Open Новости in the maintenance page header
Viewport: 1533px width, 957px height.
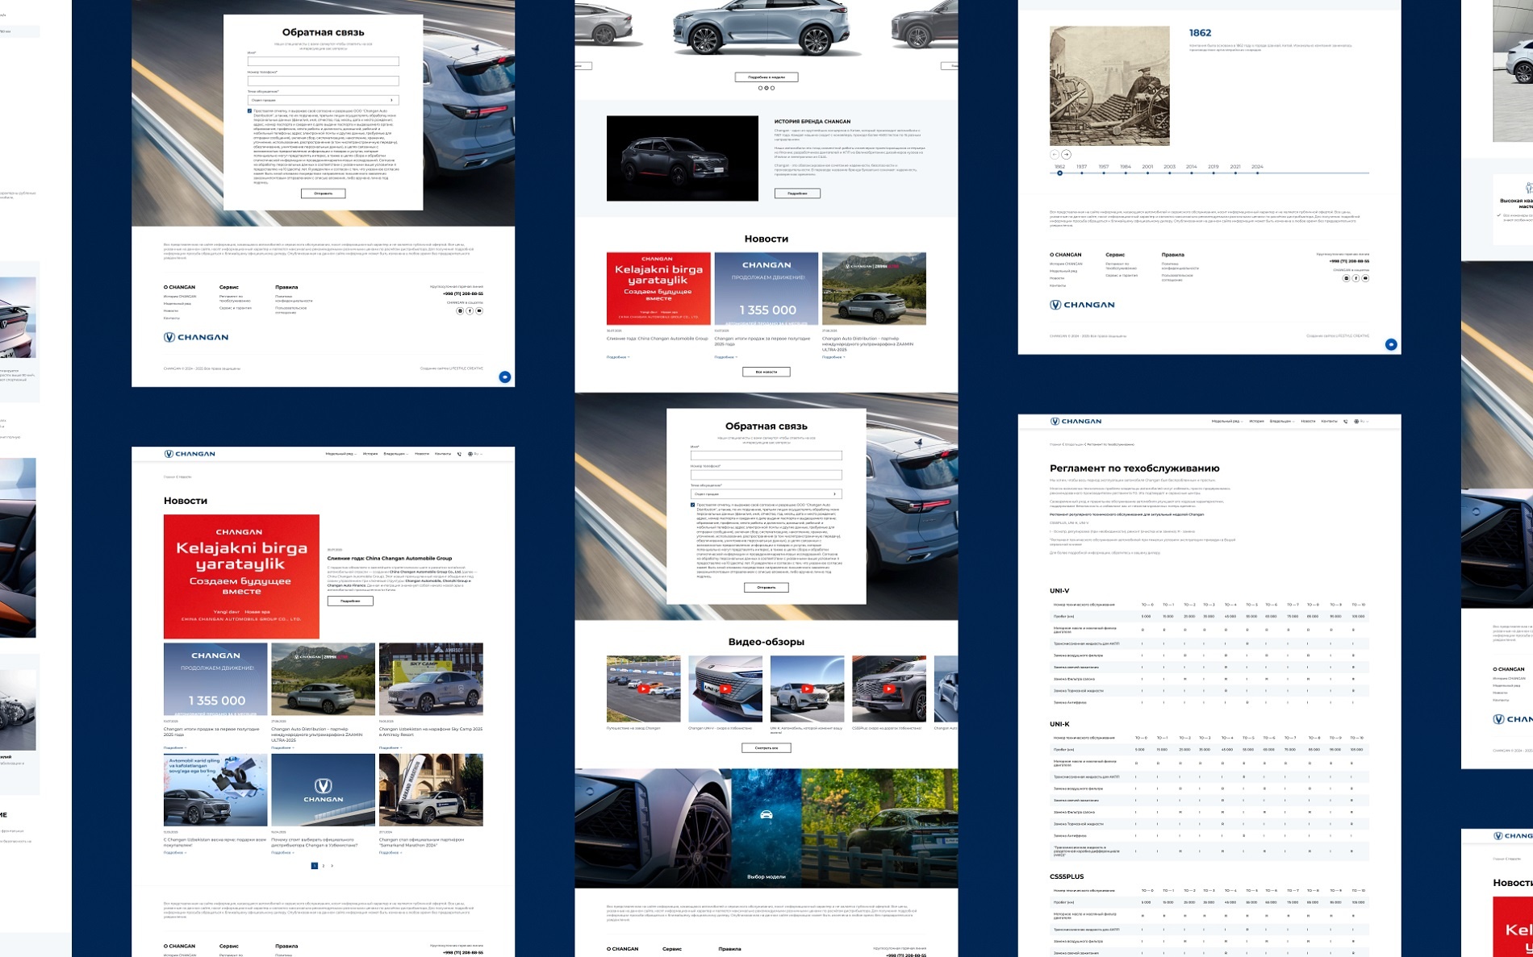coord(1308,421)
